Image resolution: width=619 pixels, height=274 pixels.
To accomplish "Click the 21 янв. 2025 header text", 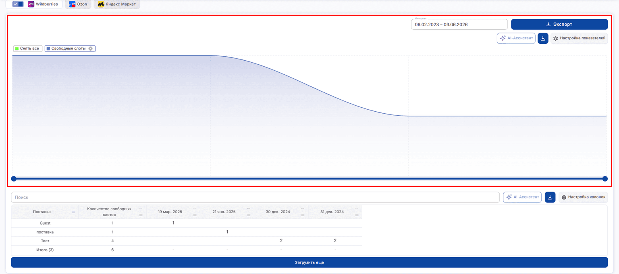I will [x=224, y=212].
